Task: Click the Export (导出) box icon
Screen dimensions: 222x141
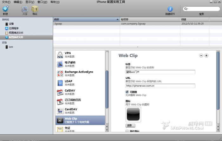Action: [x=35, y=9]
